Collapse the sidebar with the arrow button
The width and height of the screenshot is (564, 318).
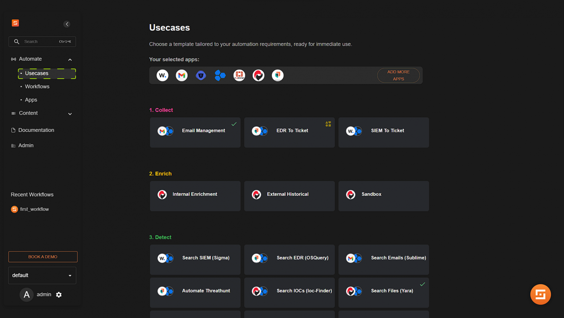pyautogui.click(x=67, y=24)
